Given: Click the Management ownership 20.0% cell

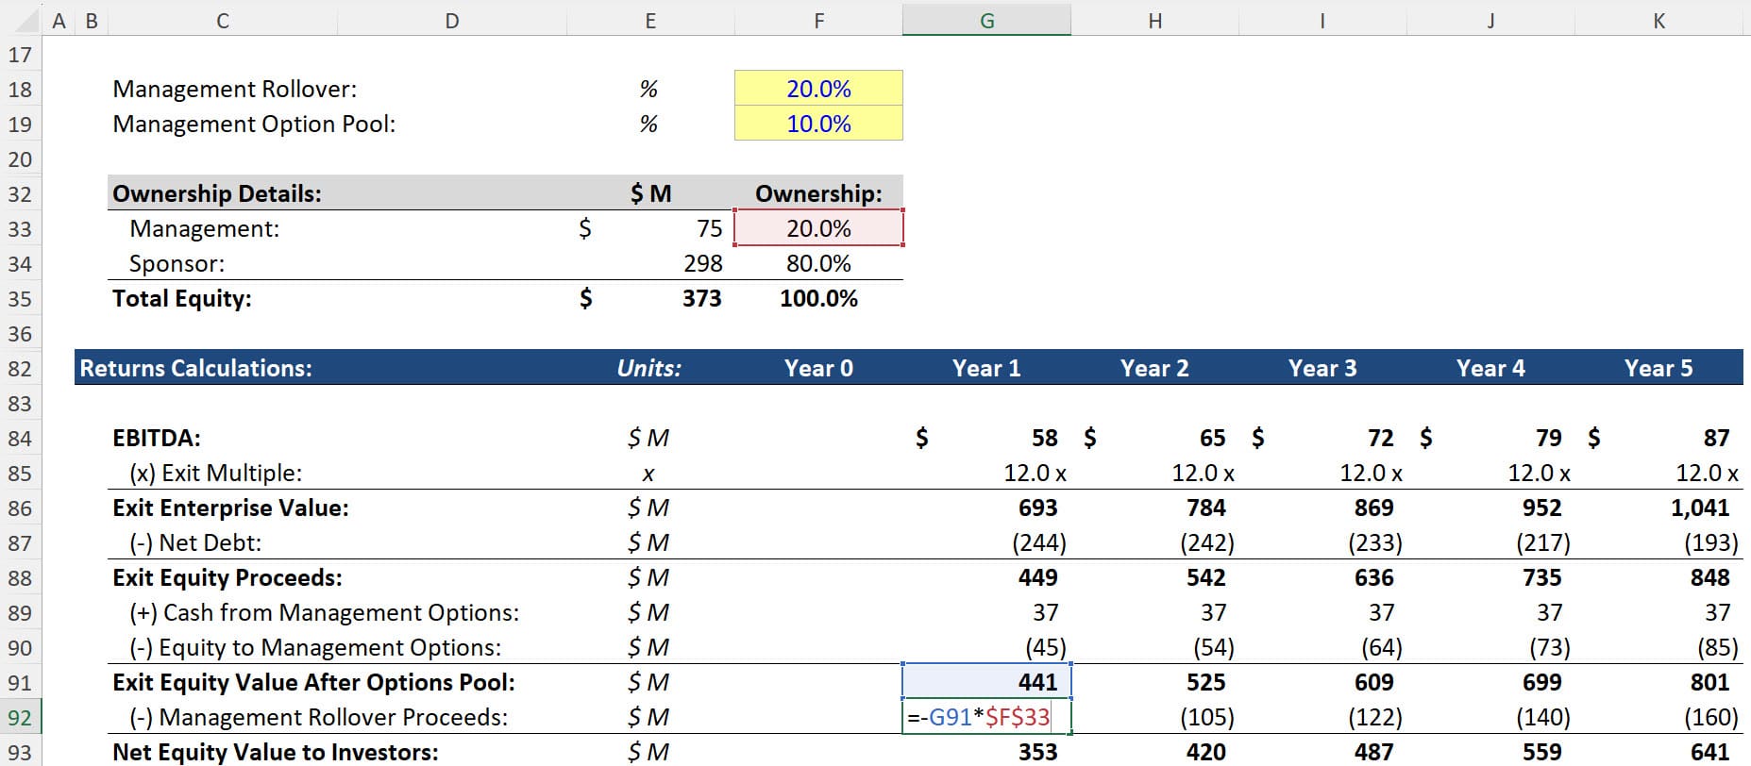Looking at the screenshot, I should [818, 228].
